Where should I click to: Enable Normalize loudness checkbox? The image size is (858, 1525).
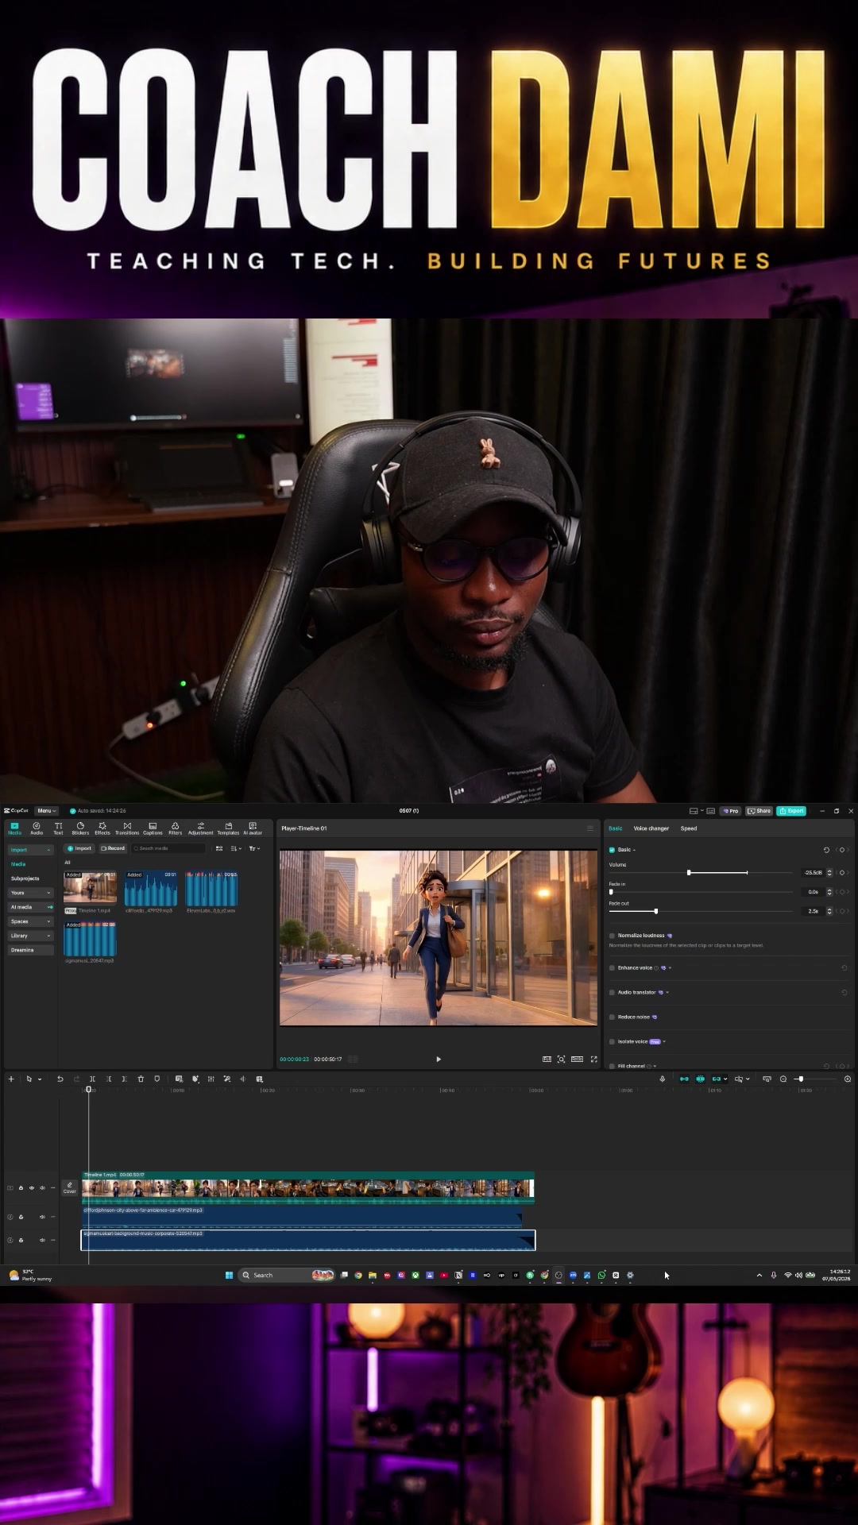(x=612, y=936)
